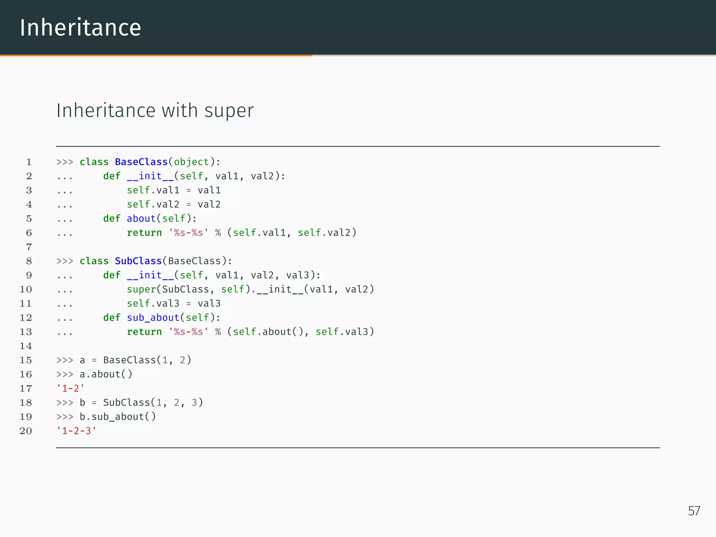
Task: Click the orange slide progress bar
Action: (156, 55)
